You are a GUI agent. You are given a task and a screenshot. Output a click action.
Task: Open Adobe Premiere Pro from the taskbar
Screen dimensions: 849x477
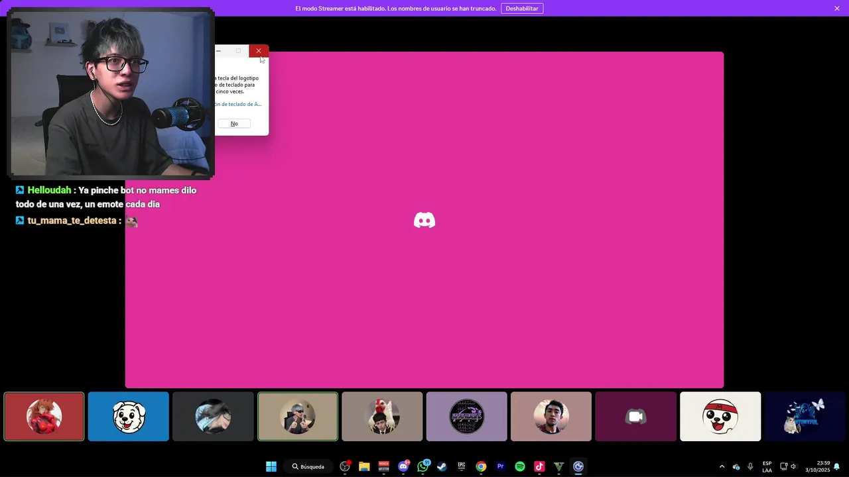[x=501, y=466]
